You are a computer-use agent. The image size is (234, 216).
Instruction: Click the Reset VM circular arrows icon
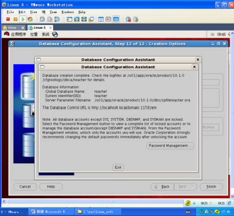(30, 19)
